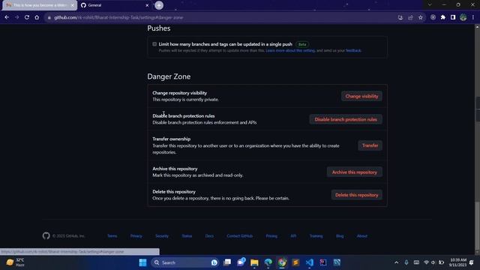480x270 pixels.
Task: Open the Extensions puzzle-piece menu
Action: [443, 17]
